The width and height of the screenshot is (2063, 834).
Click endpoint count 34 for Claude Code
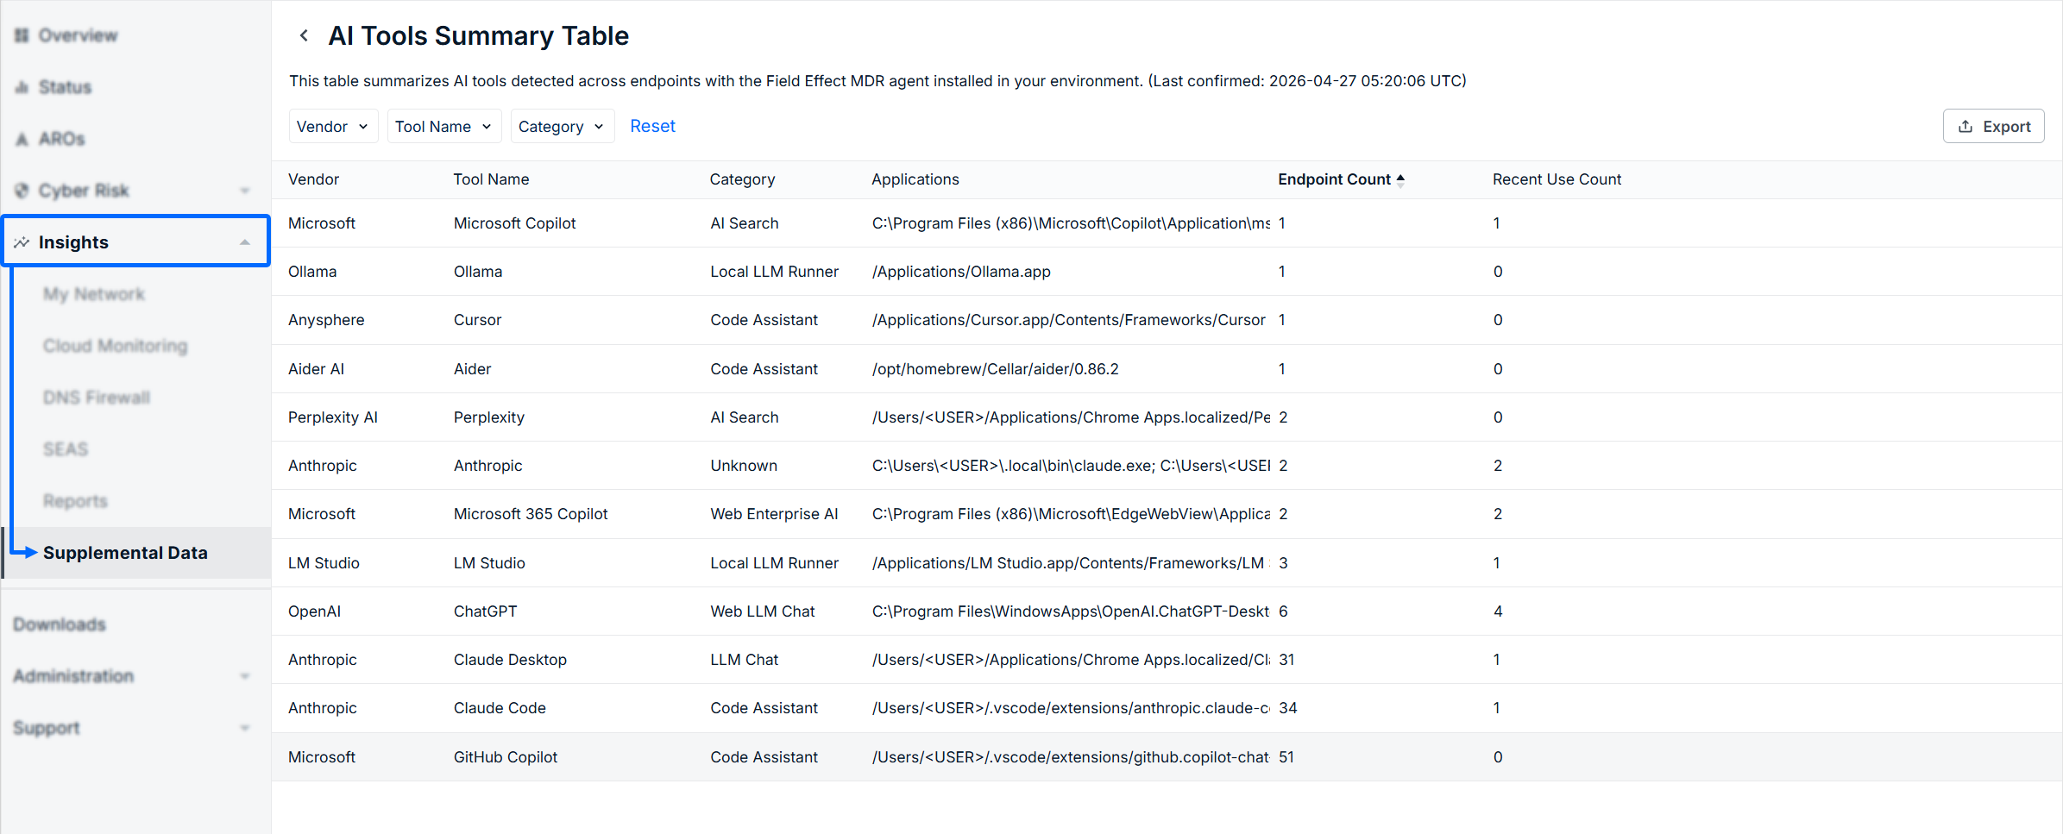pos(1287,708)
